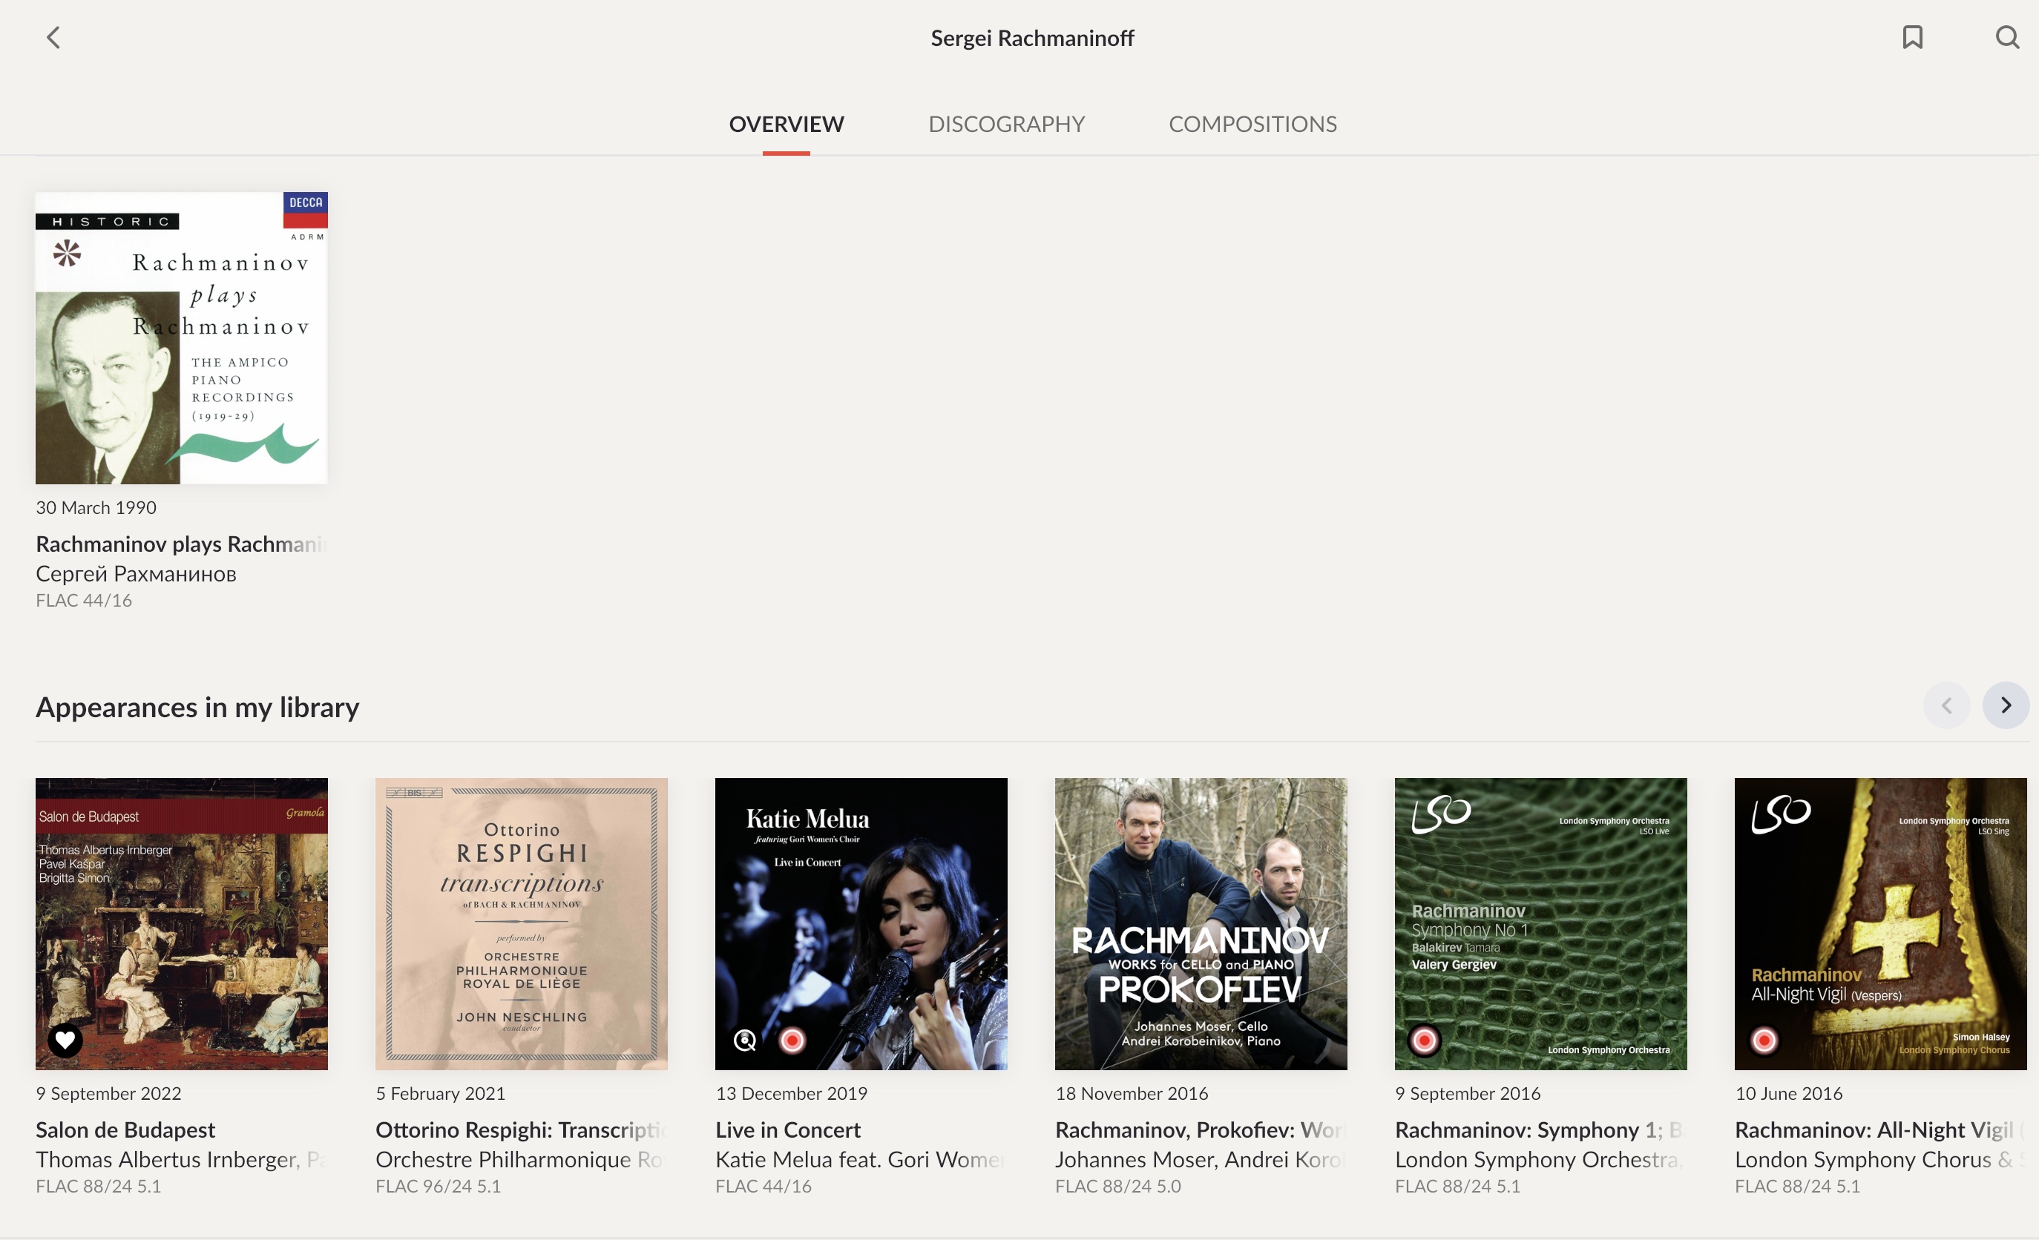Switch to the Compositions tab
This screenshot has height=1240, width=2039.
click(1253, 124)
